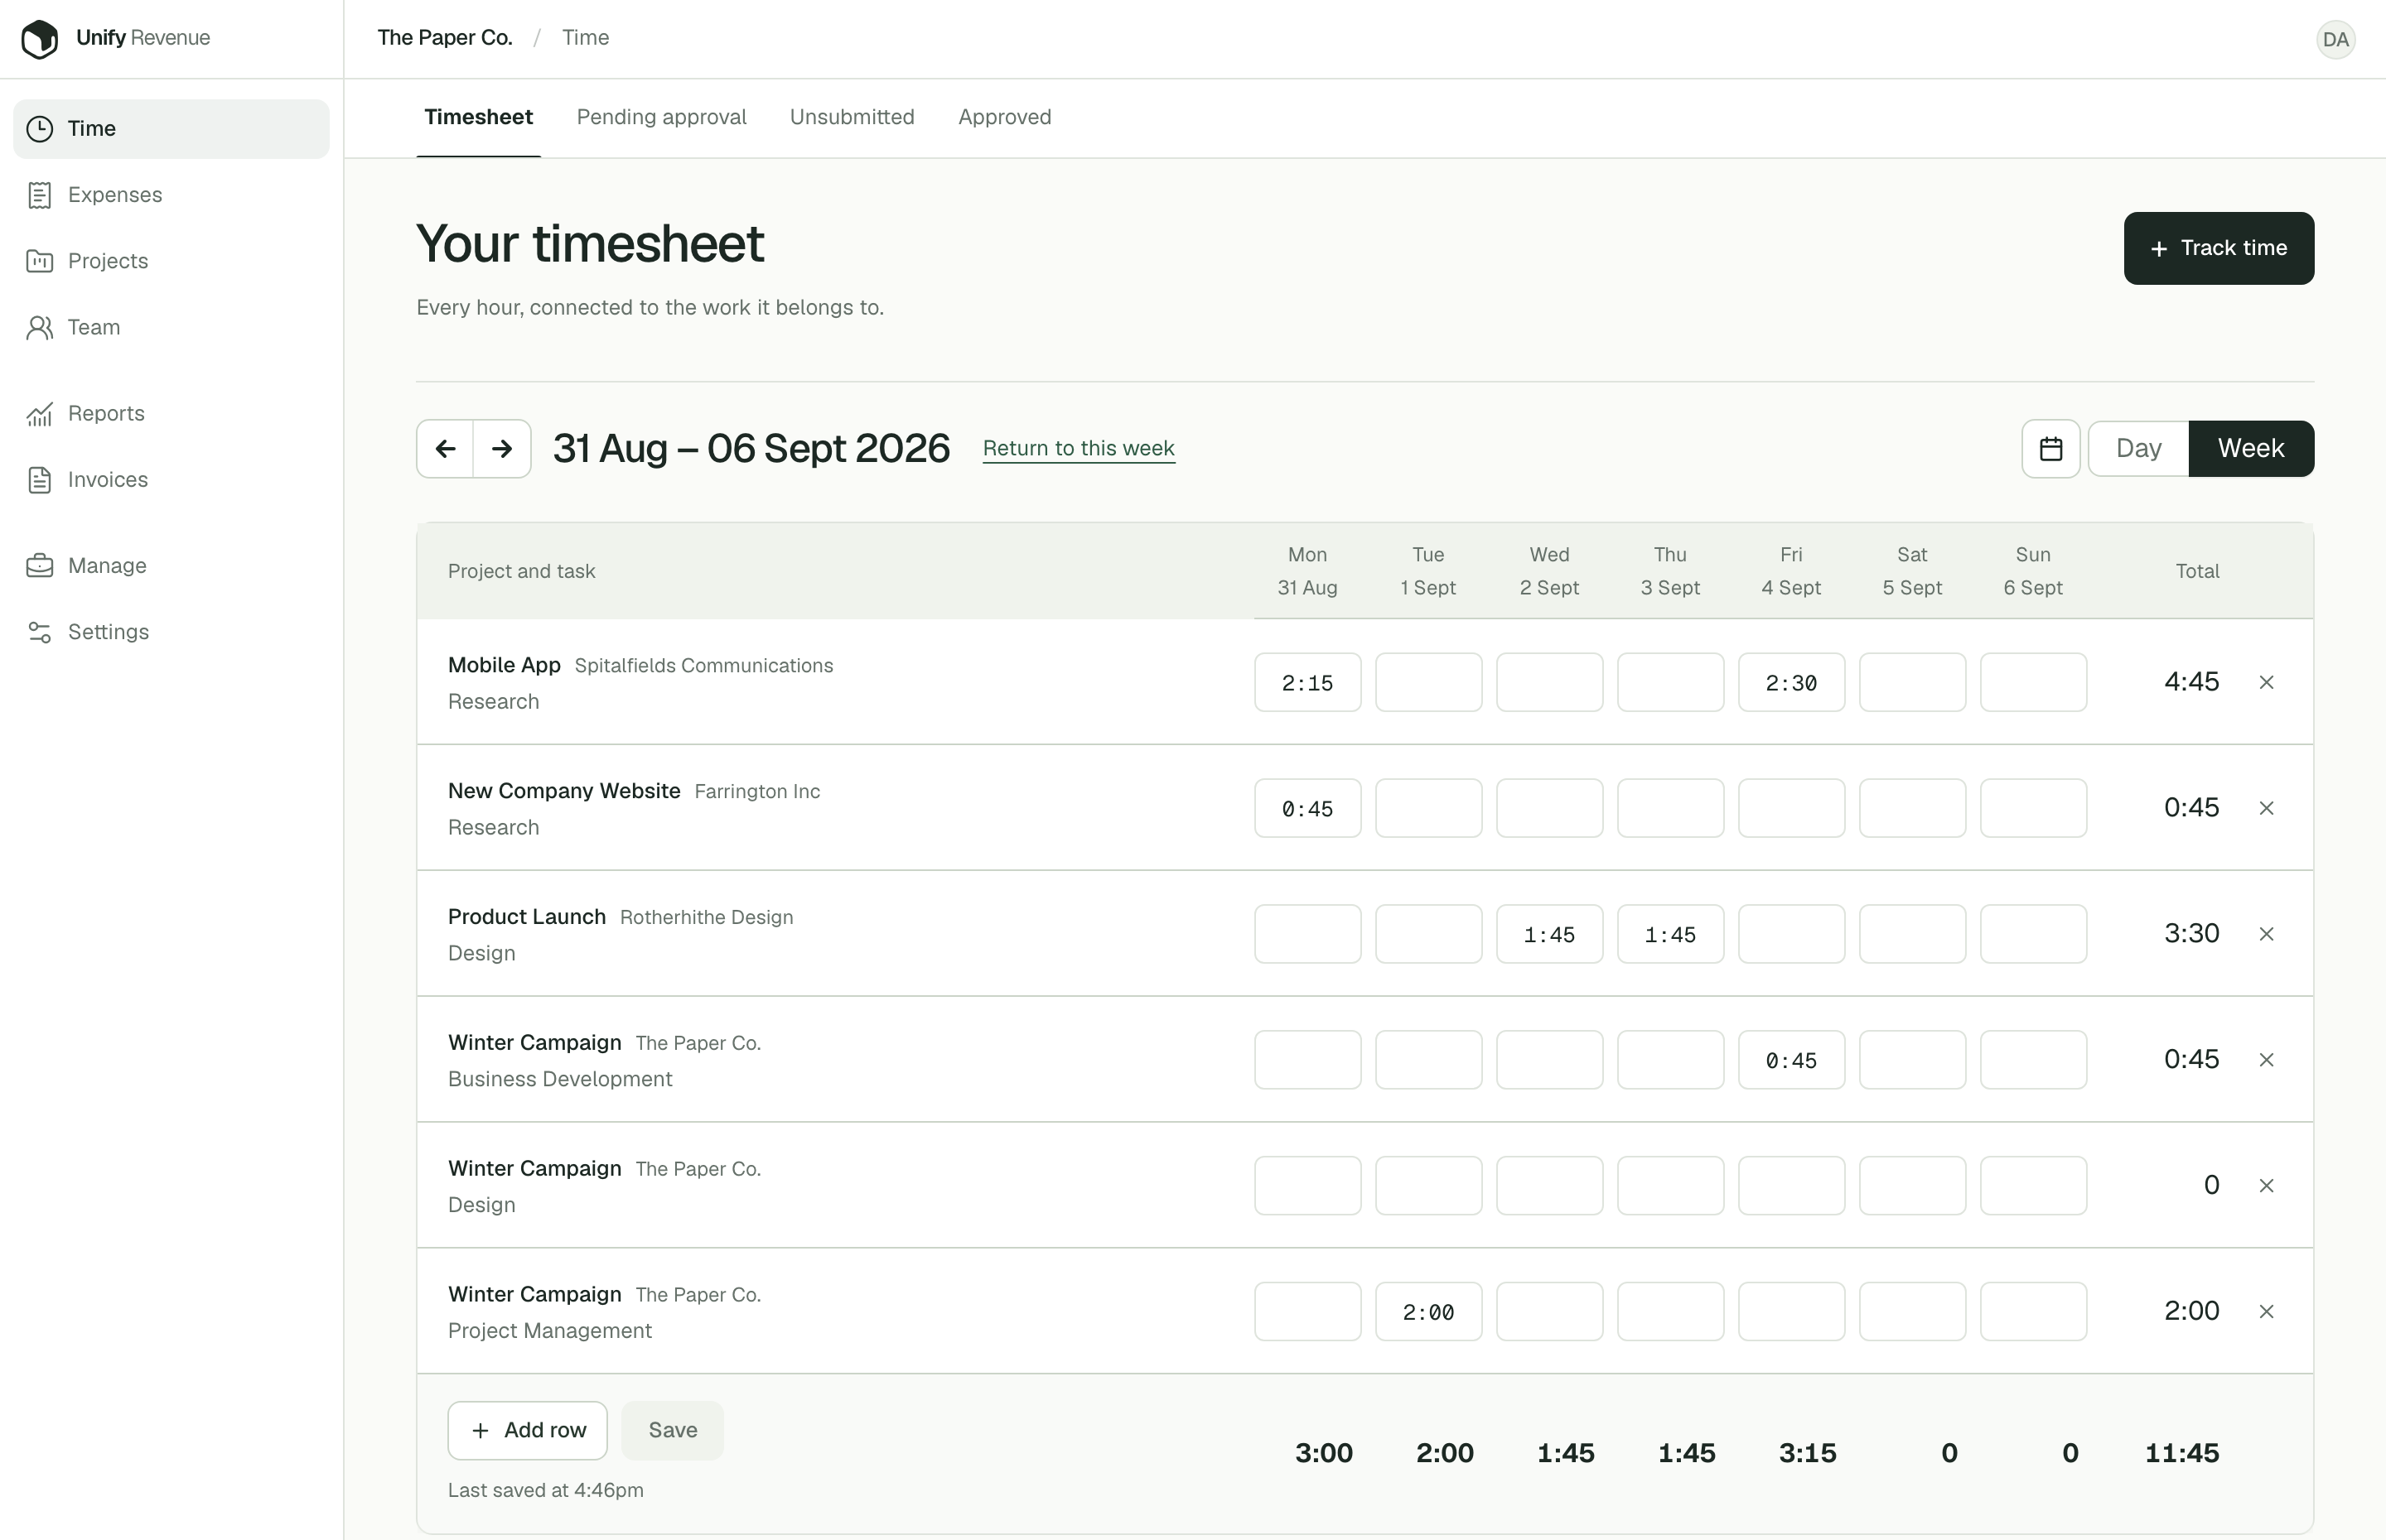Remove the Product Launch Design row
The height and width of the screenshot is (1540, 2386).
coord(2267,934)
